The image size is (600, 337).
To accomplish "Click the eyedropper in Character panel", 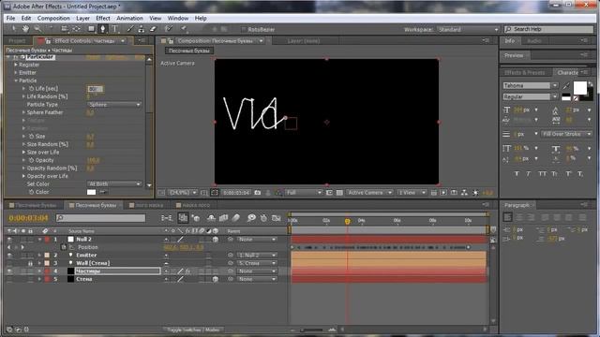I will tap(566, 85).
